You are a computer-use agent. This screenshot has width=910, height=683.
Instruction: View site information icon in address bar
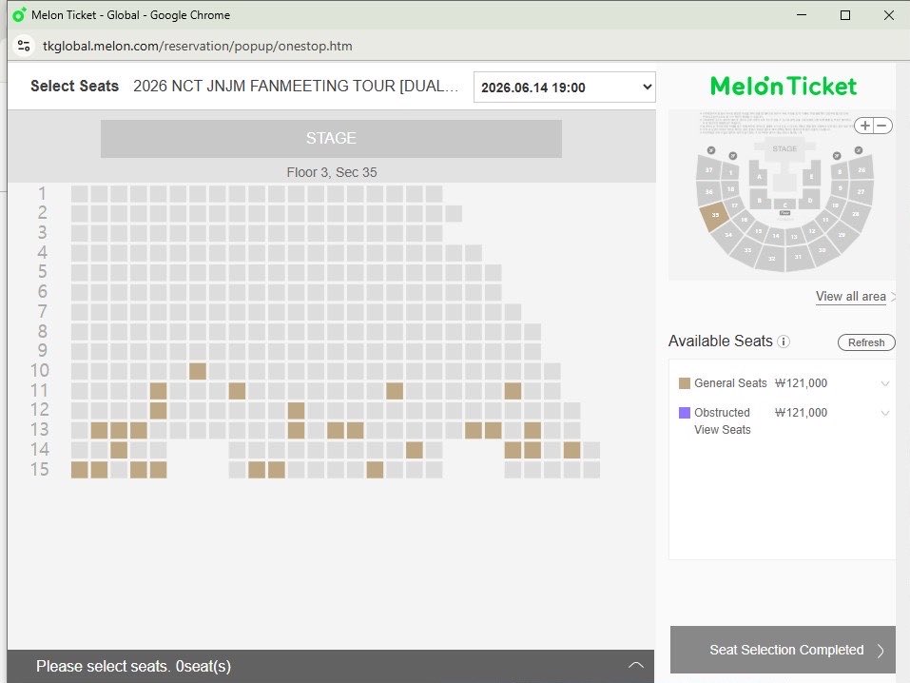[x=24, y=46]
